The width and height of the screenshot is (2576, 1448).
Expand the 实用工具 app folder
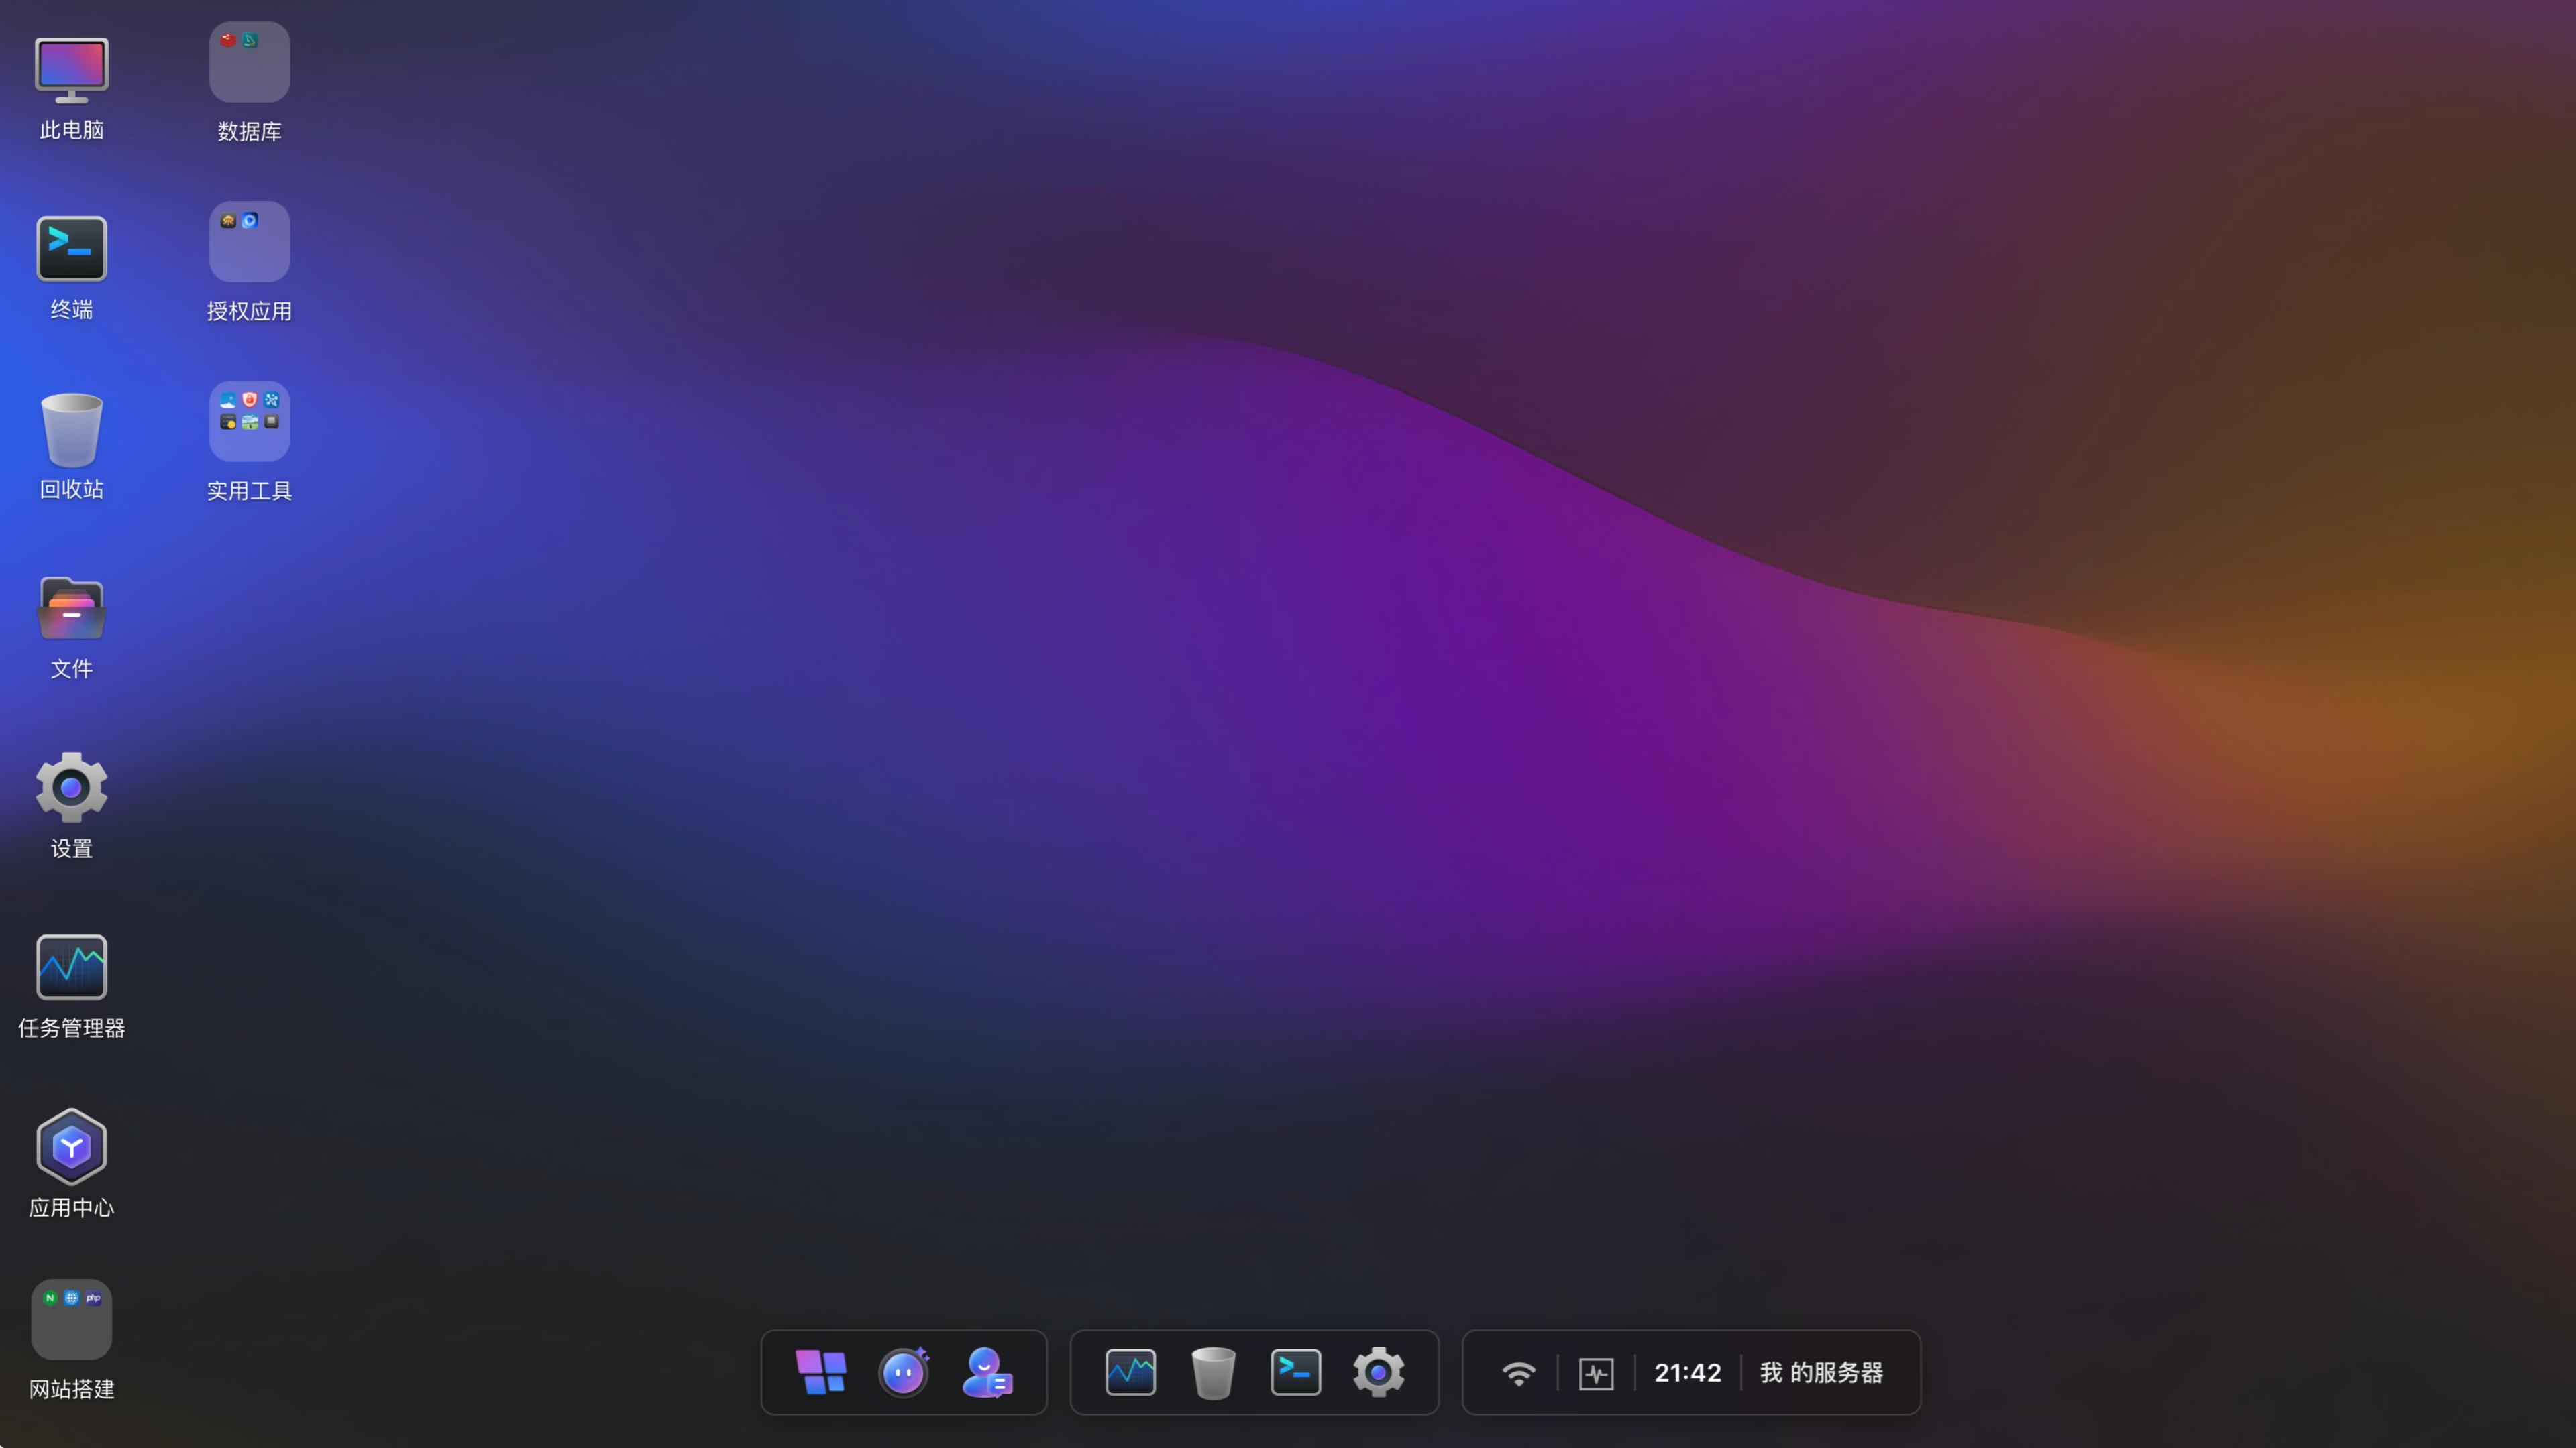(x=249, y=421)
